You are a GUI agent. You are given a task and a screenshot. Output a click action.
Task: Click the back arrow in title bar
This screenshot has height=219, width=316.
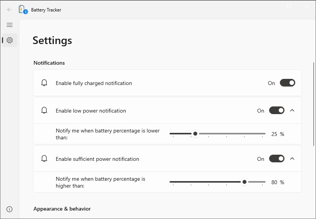pyautogui.click(x=10, y=10)
